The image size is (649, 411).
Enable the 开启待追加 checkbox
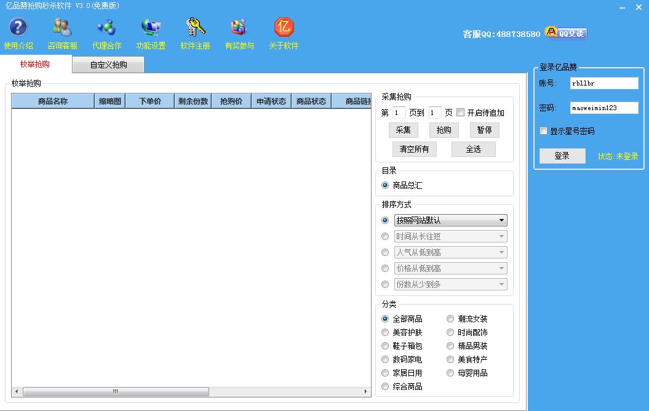pos(461,113)
